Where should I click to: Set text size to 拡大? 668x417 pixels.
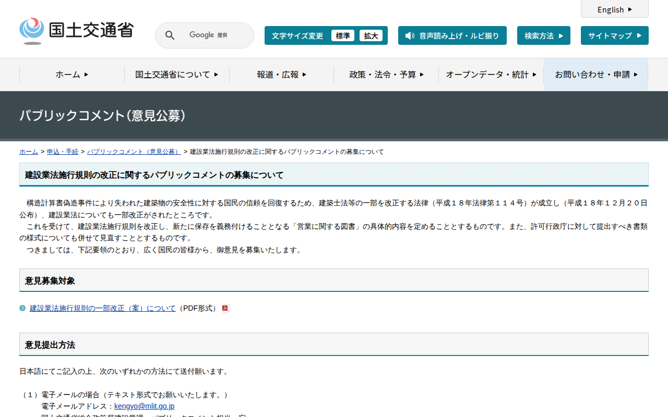point(371,35)
